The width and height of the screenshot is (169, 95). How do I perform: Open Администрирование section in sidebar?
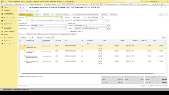(9, 44)
